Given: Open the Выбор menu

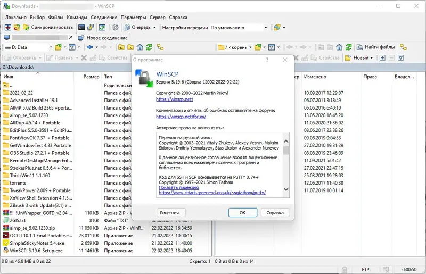Looking at the screenshot, I should click(x=37, y=18).
